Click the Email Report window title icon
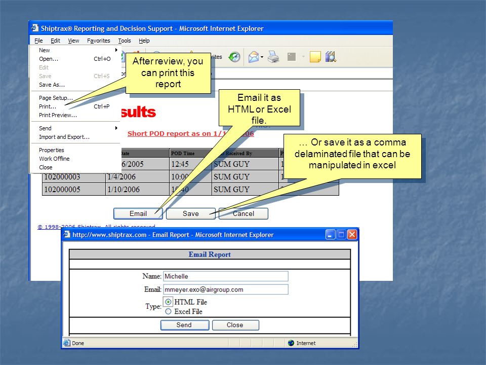 [x=67, y=235]
